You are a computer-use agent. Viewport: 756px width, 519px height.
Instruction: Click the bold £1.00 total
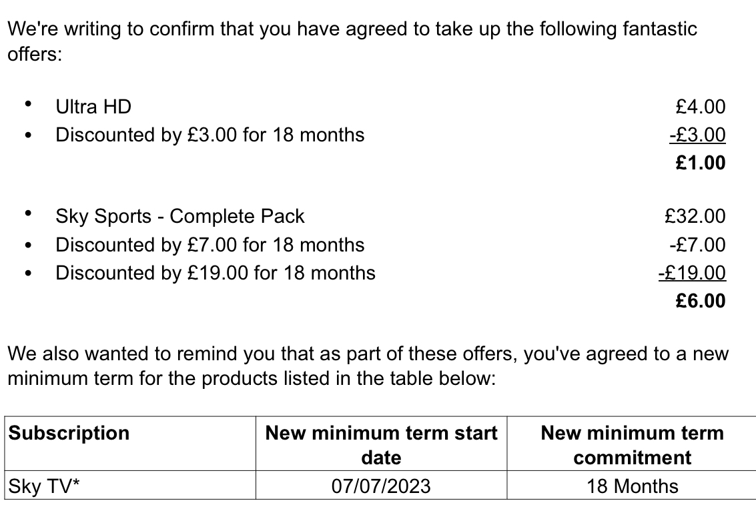[x=700, y=163]
